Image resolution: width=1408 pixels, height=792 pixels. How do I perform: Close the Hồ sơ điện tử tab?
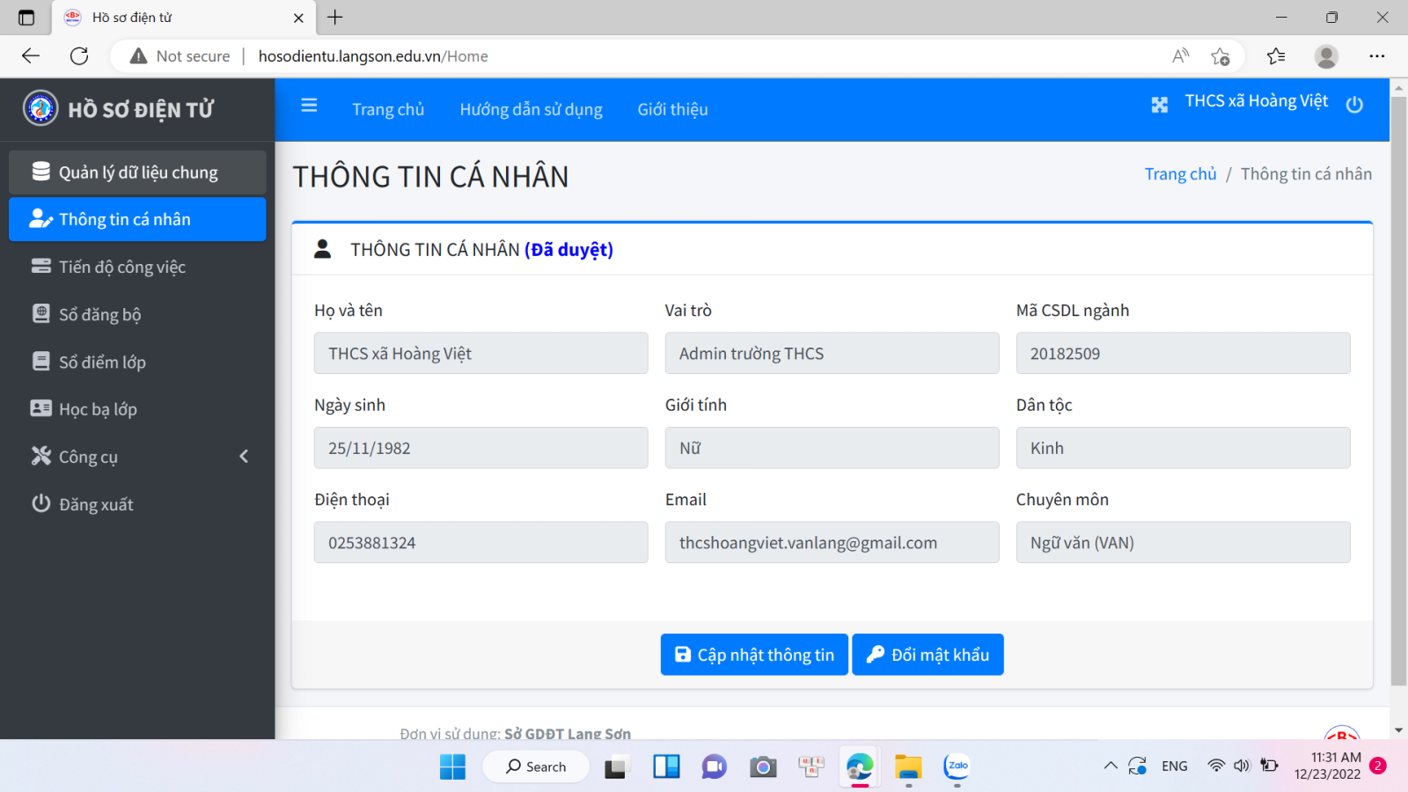[x=298, y=18]
